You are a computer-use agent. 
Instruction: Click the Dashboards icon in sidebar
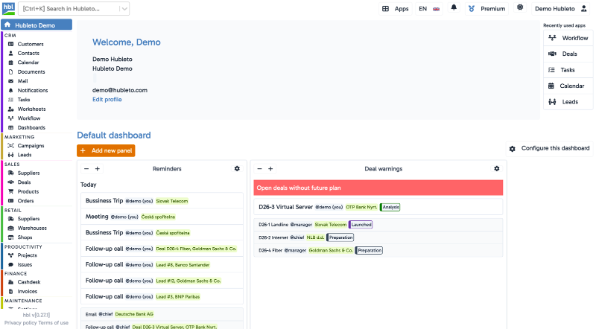point(10,127)
